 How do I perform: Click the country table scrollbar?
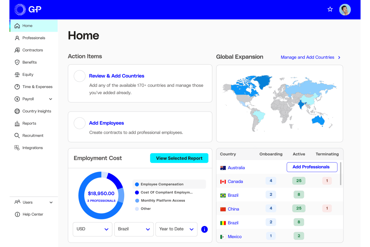tap(340, 173)
